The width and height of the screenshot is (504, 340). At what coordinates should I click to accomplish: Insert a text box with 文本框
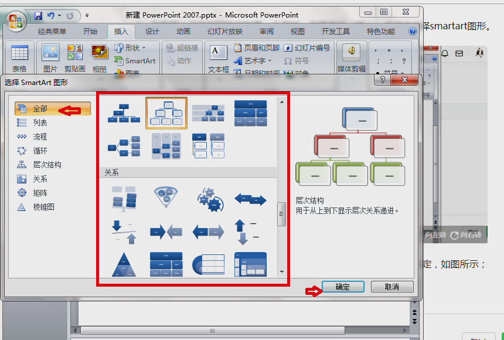point(219,58)
